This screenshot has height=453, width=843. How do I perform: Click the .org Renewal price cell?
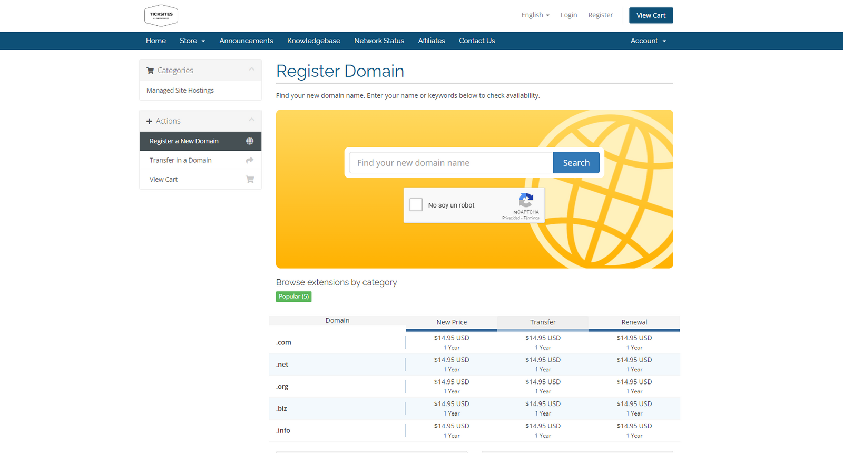(634, 387)
